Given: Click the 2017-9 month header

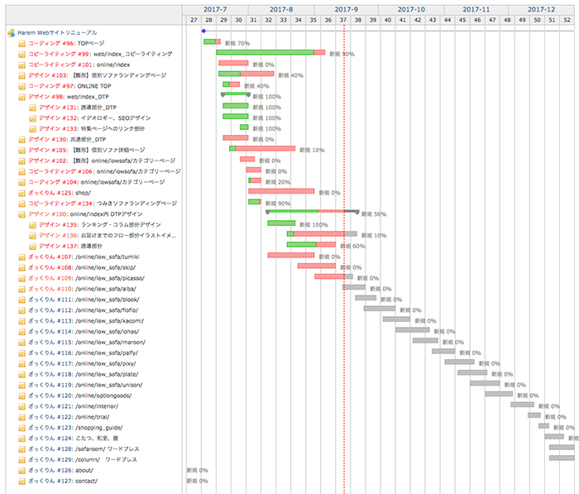Looking at the screenshot, I should click(346, 10).
